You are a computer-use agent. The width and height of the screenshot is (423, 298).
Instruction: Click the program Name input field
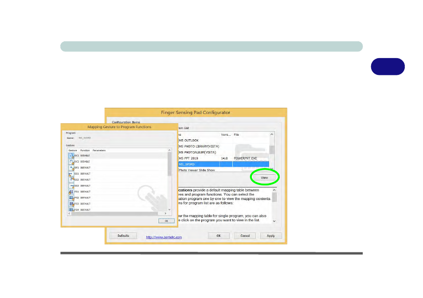coord(125,138)
